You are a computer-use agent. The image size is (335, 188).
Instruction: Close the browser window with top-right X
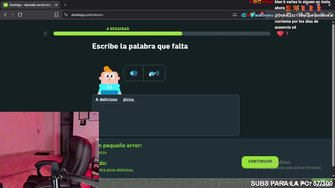[330, 5]
